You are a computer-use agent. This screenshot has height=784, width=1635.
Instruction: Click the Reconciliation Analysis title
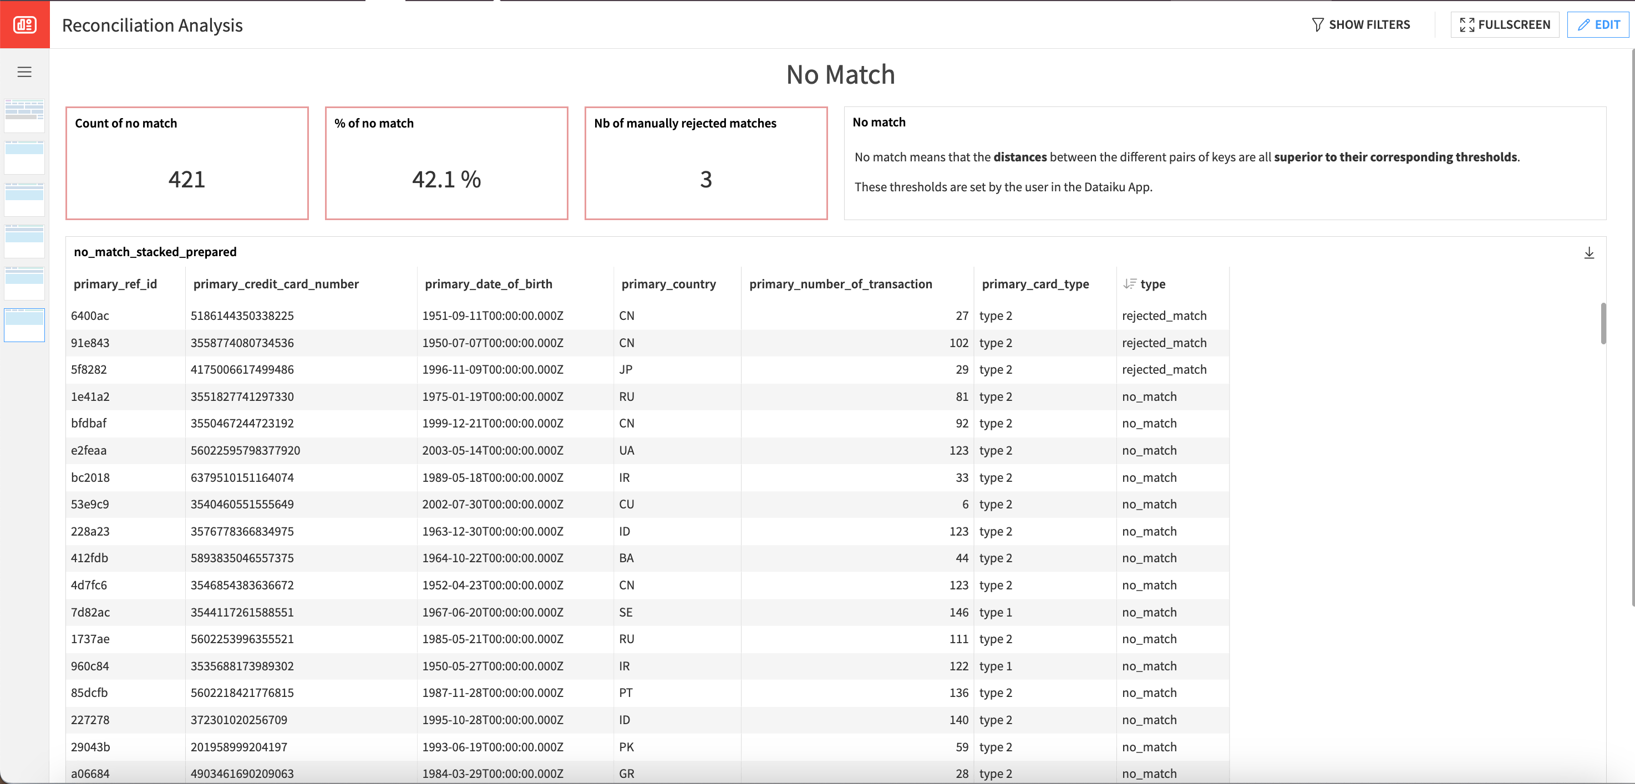pos(153,25)
